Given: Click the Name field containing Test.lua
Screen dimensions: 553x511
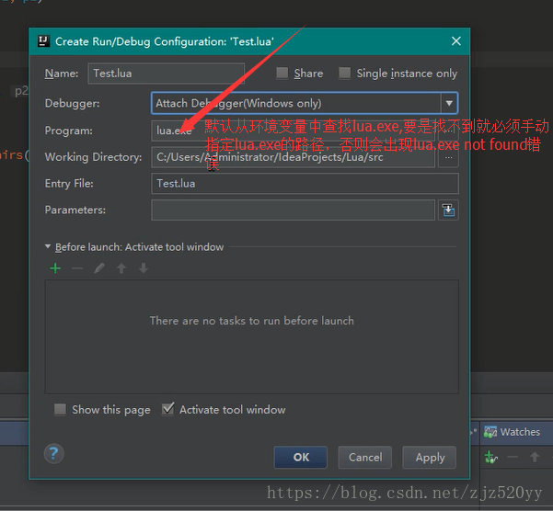Looking at the screenshot, I should (166, 74).
